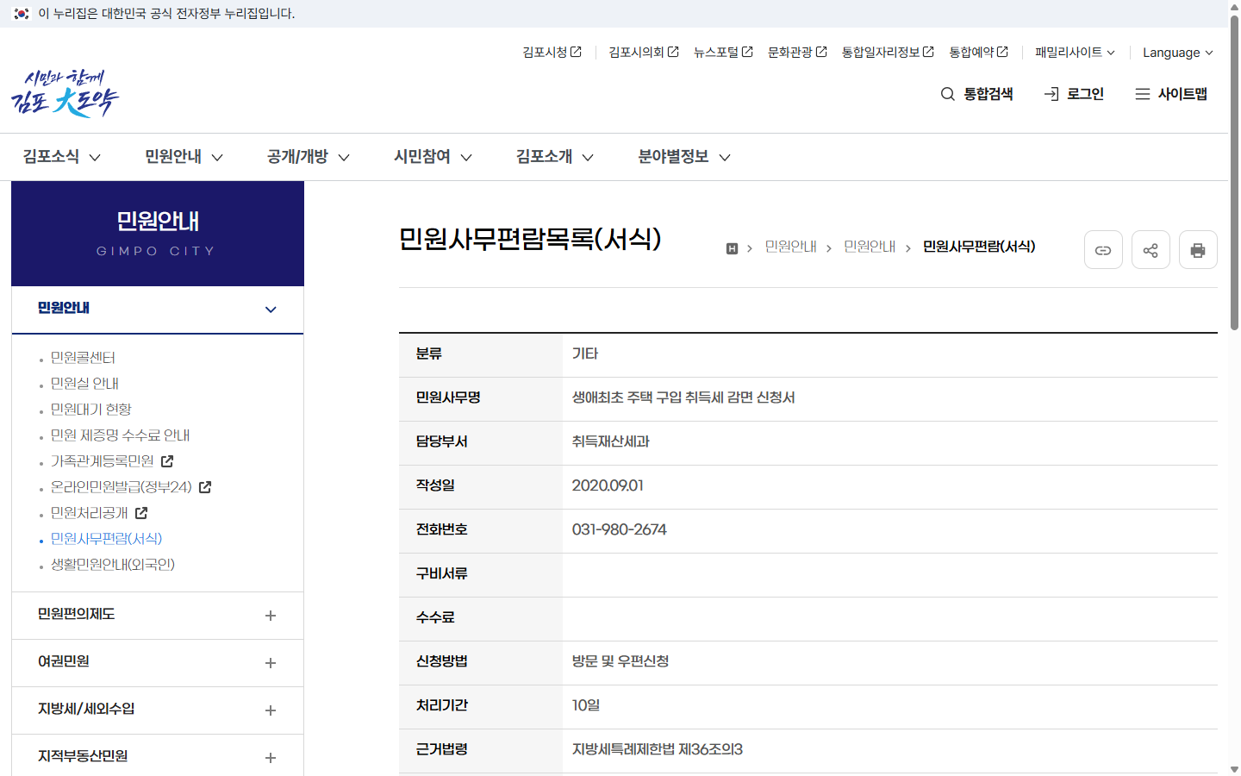The image size is (1241, 776).
Task: Expand the 민원편의제도 sidebar section
Action: point(158,616)
